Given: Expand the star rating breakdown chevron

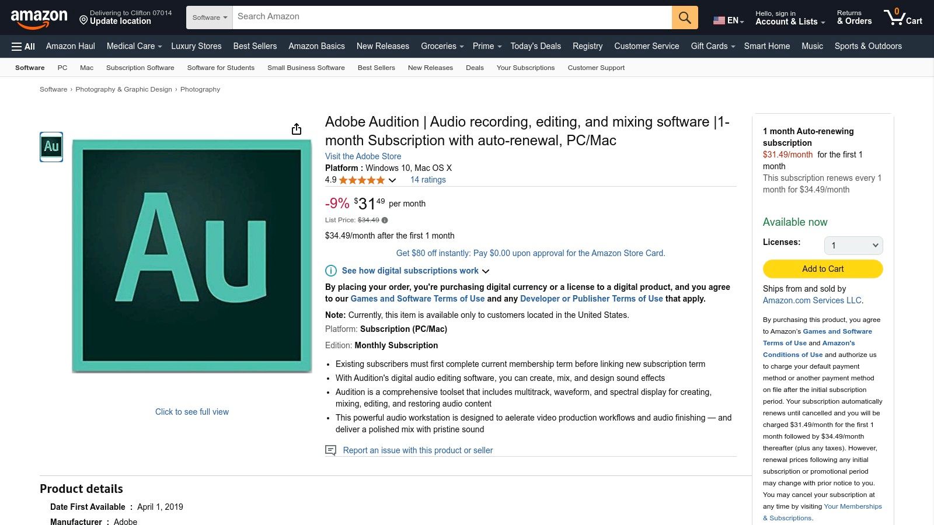Looking at the screenshot, I should tap(392, 180).
